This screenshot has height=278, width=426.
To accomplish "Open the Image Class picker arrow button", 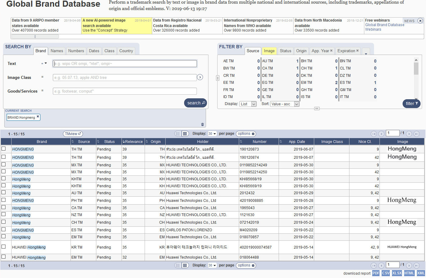I will [200, 77].
